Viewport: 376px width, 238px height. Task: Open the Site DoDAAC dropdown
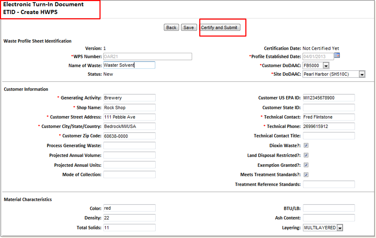coord(362,74)
